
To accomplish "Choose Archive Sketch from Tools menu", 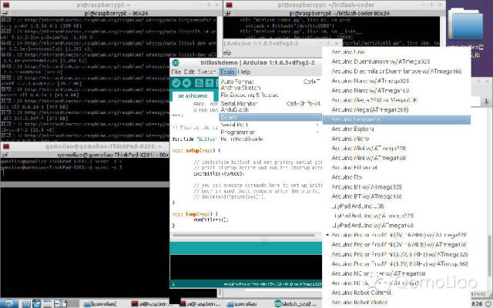I will [x=270, y=88].
